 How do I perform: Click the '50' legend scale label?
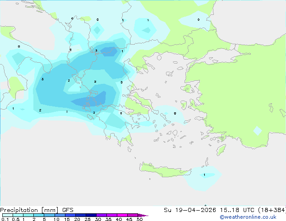[139, 219]
